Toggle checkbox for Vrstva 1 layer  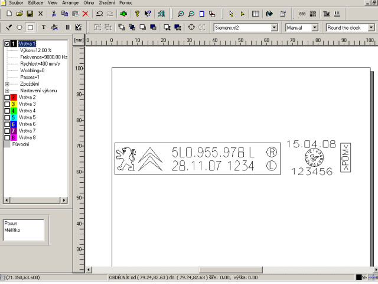click(7, 44)
